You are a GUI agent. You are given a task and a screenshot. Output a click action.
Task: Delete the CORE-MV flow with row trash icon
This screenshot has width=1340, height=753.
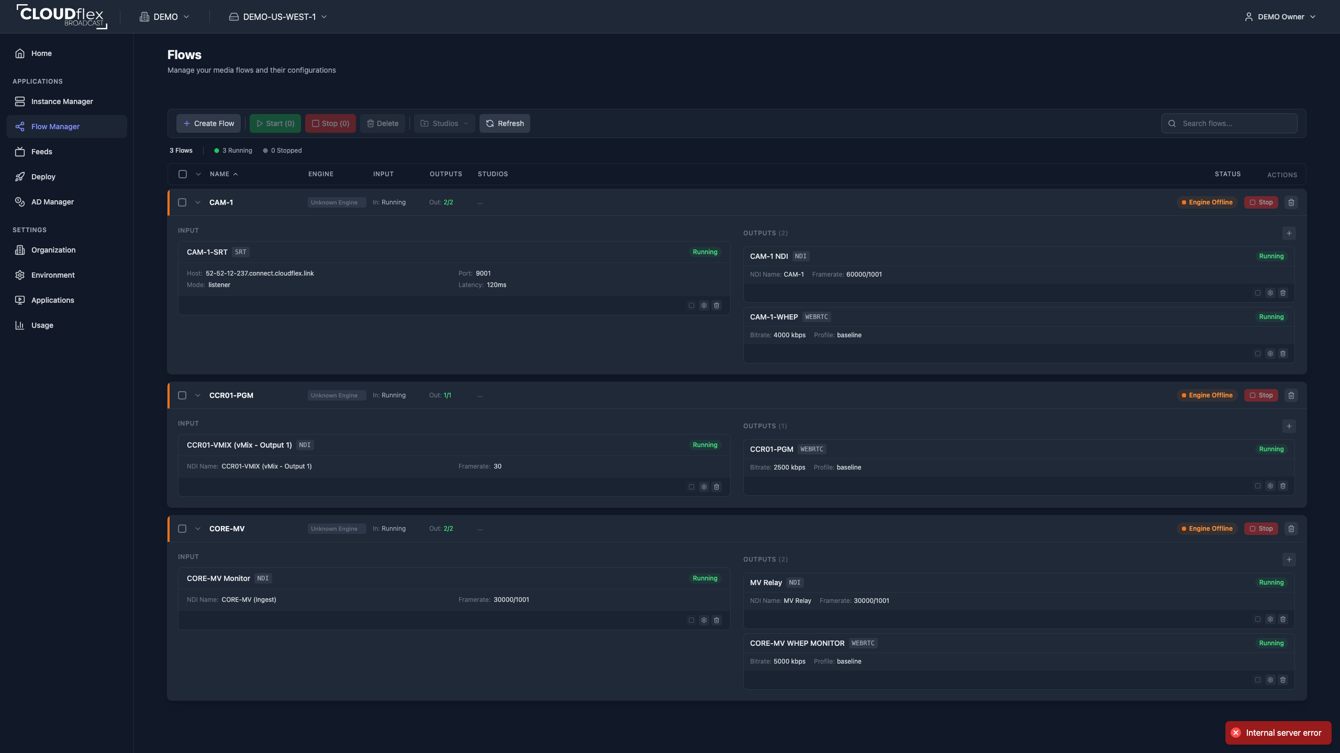(1291, 529)
